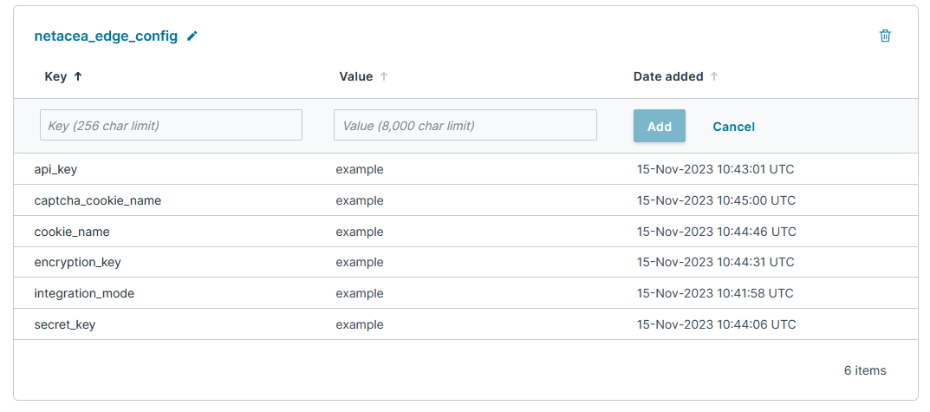
Task: Click the cookie_name key
Action: 72,232
